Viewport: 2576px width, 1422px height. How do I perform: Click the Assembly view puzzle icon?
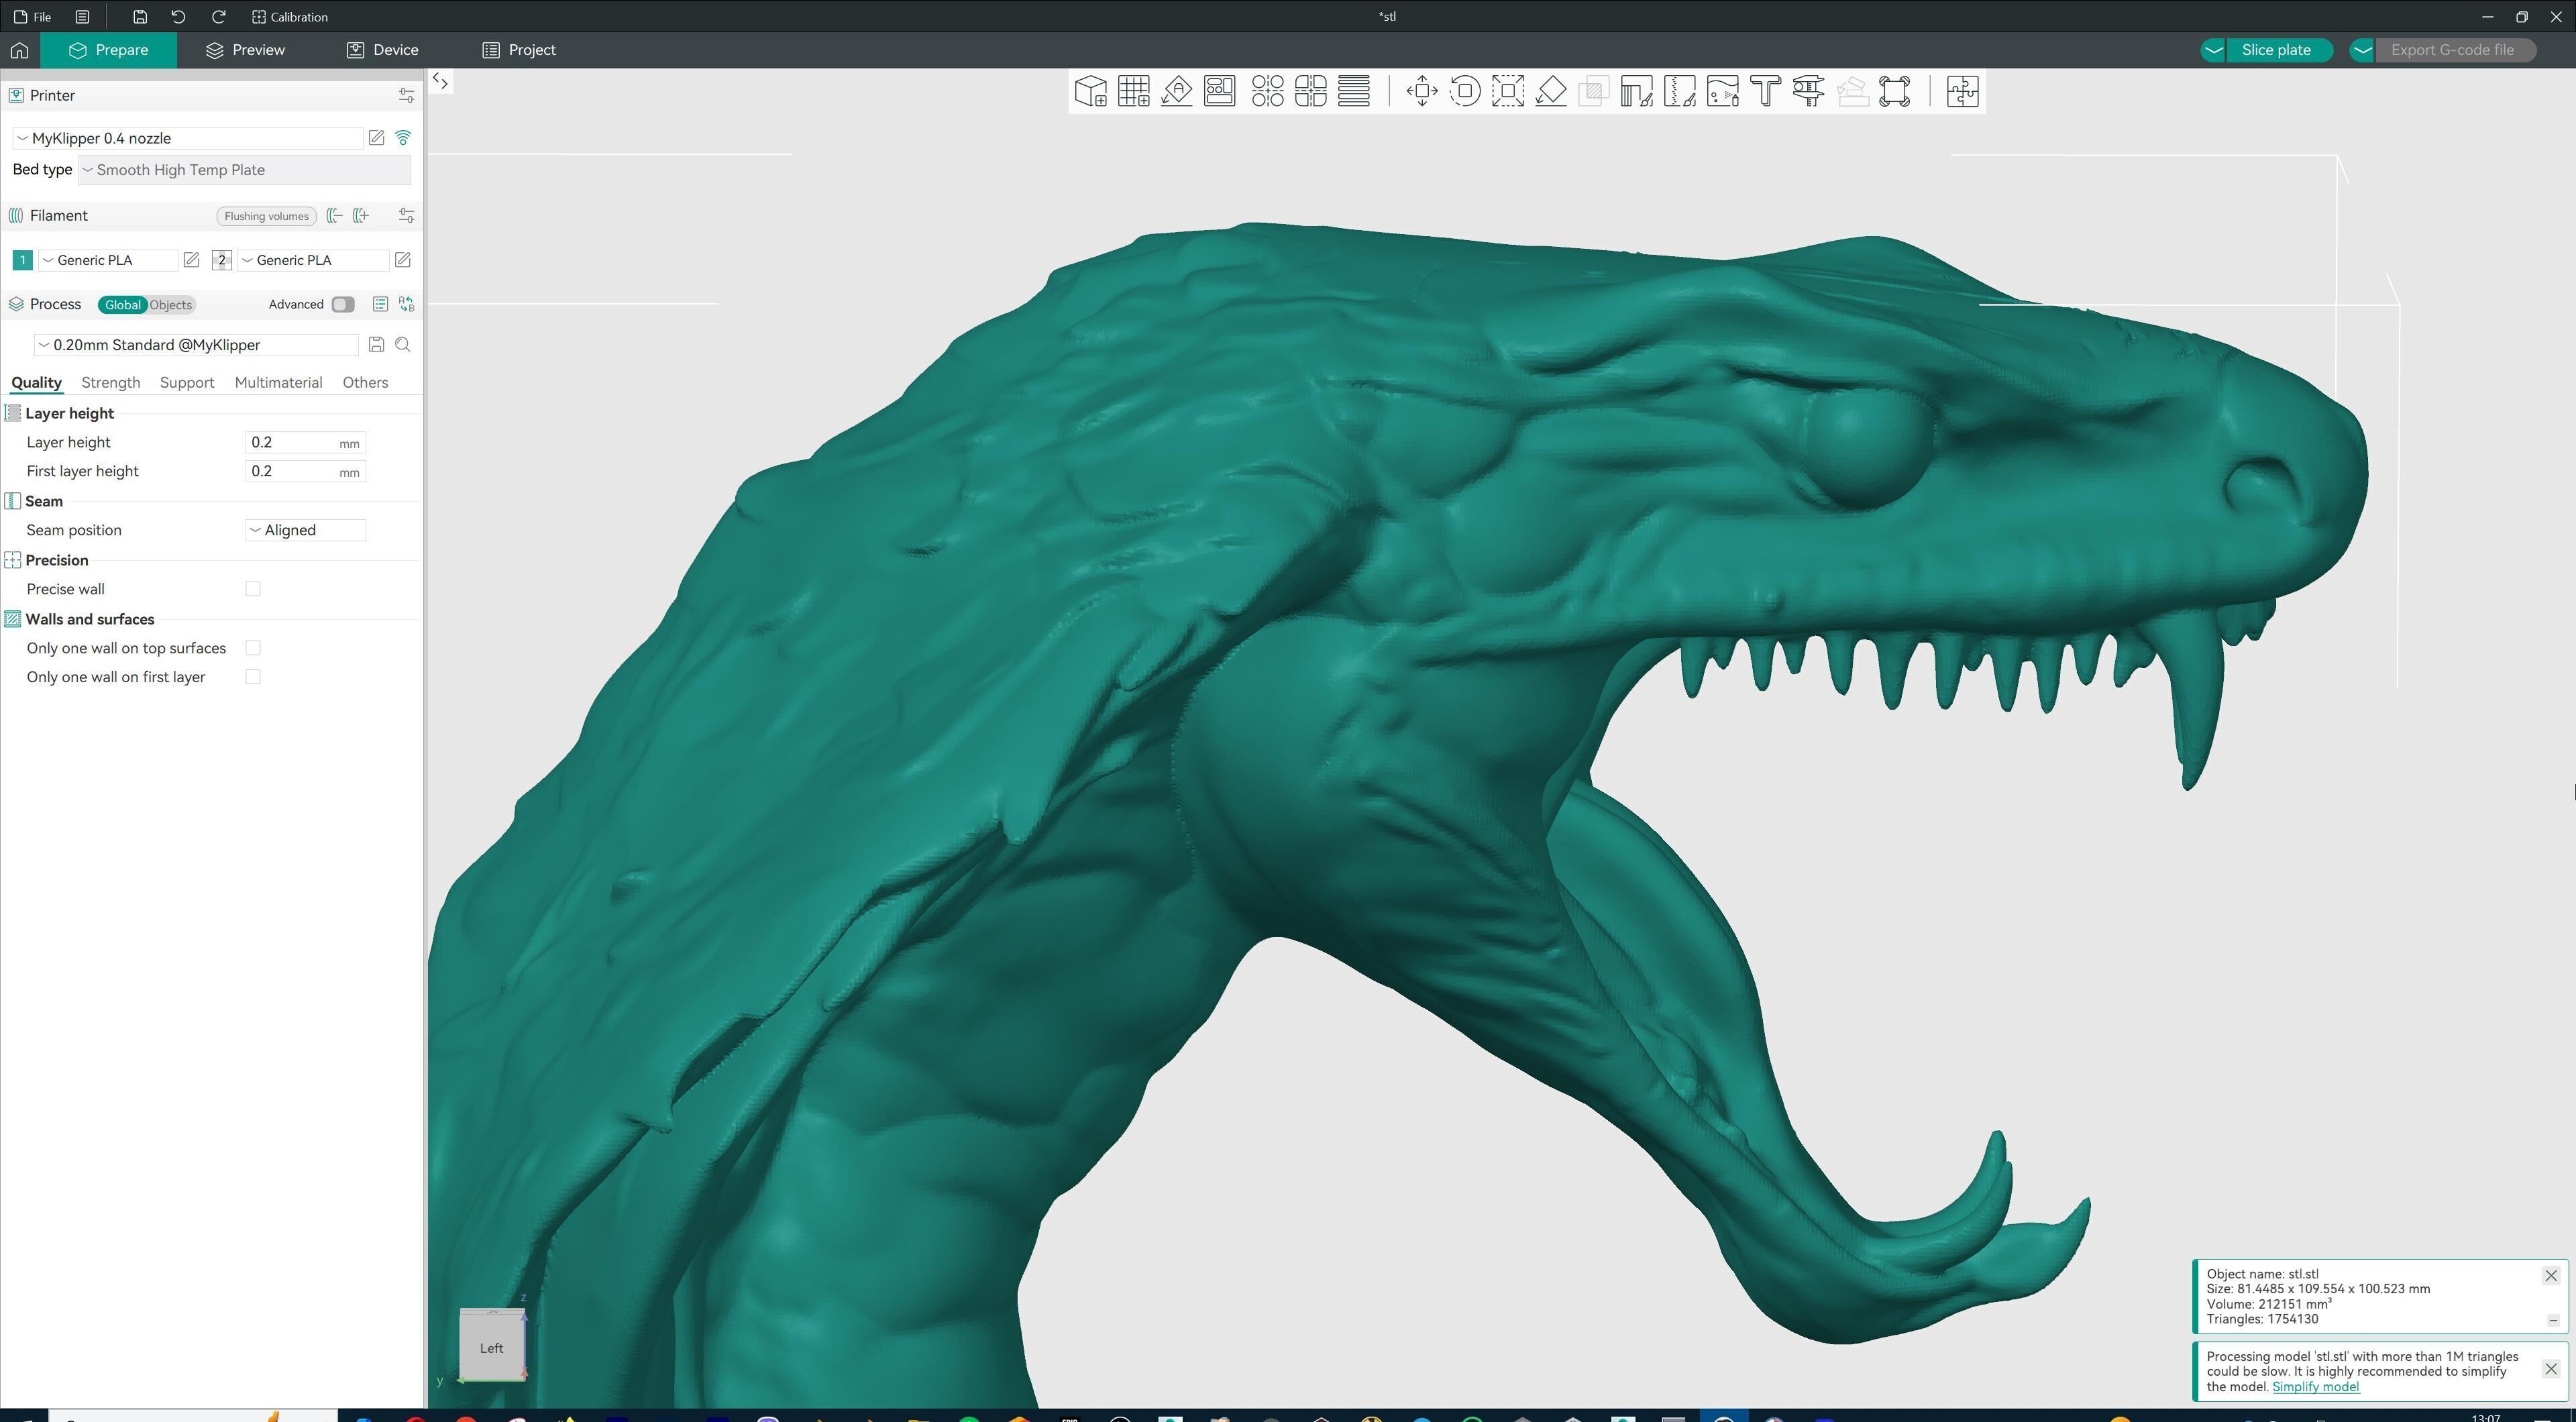1963,91
